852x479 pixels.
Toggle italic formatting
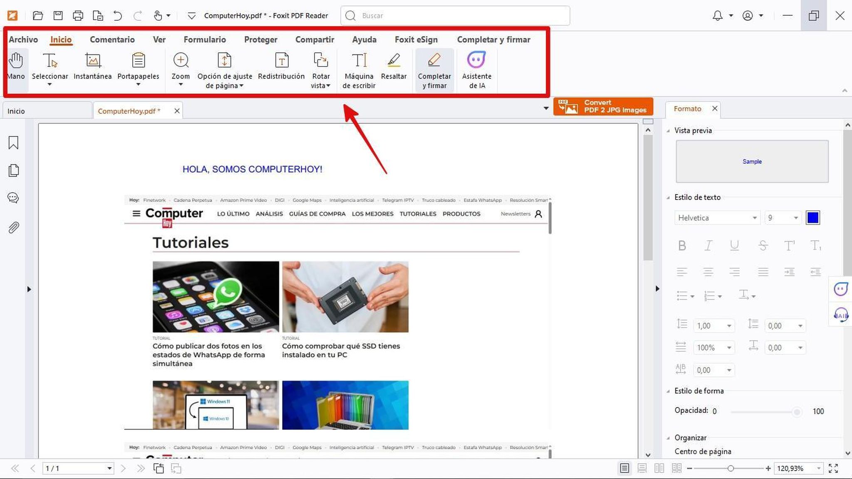(708, 245)
